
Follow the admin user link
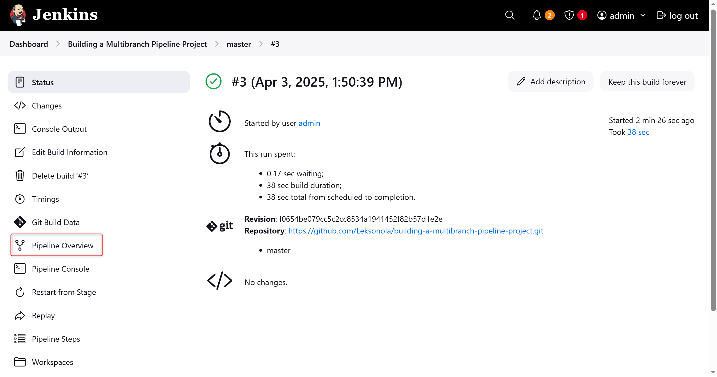(309, 123)
